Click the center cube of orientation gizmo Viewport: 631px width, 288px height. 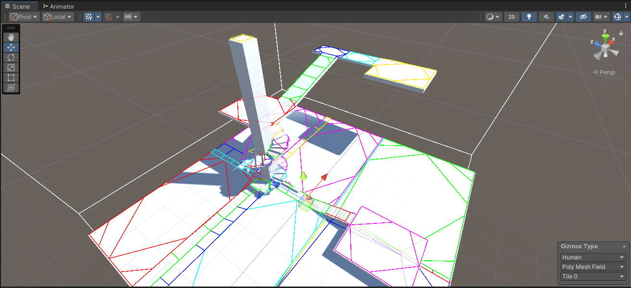pos(605,47)
